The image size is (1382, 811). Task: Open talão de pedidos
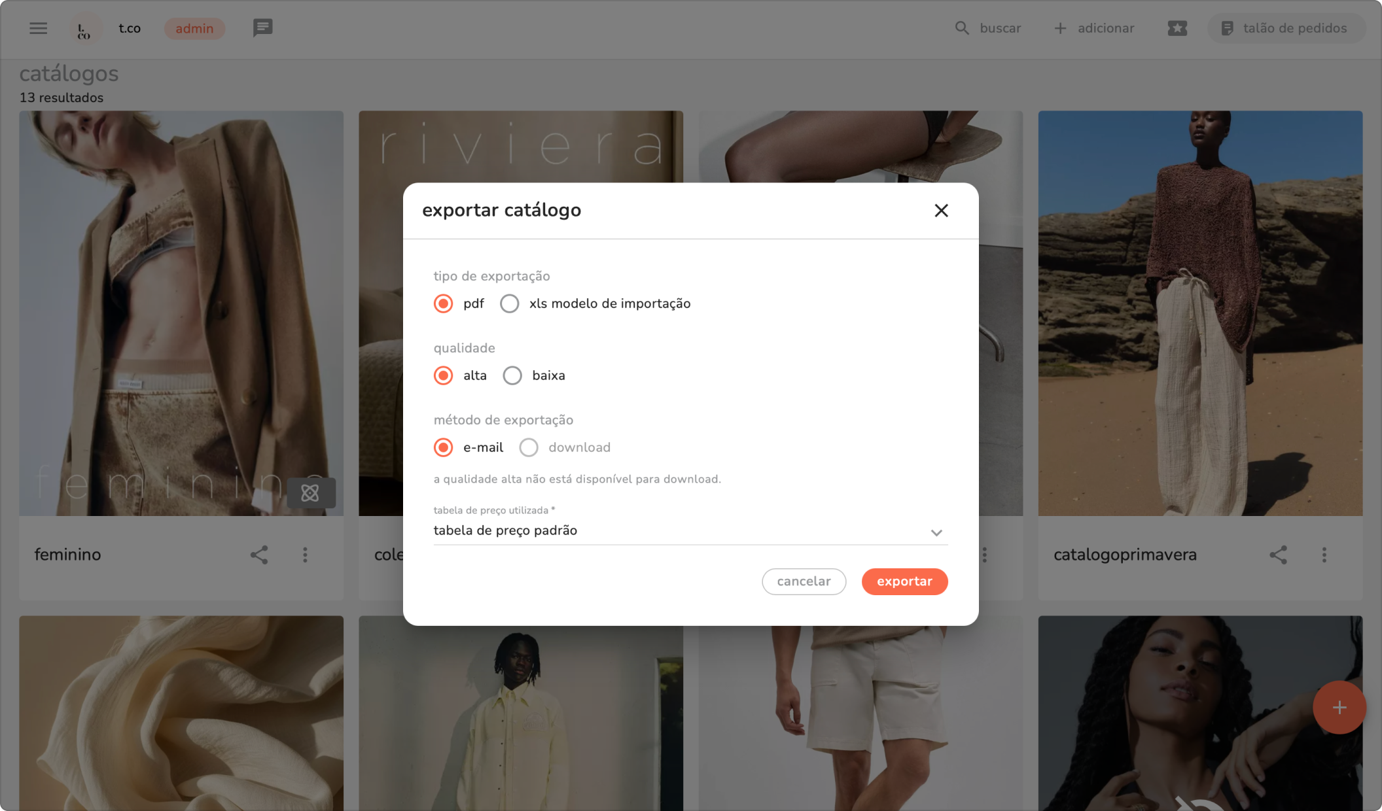coord(1285,28)
